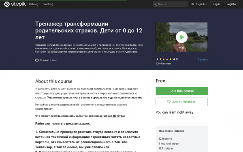Click the Stepik logo
This screenshot has height=152, width=243.
coord(15,4)
